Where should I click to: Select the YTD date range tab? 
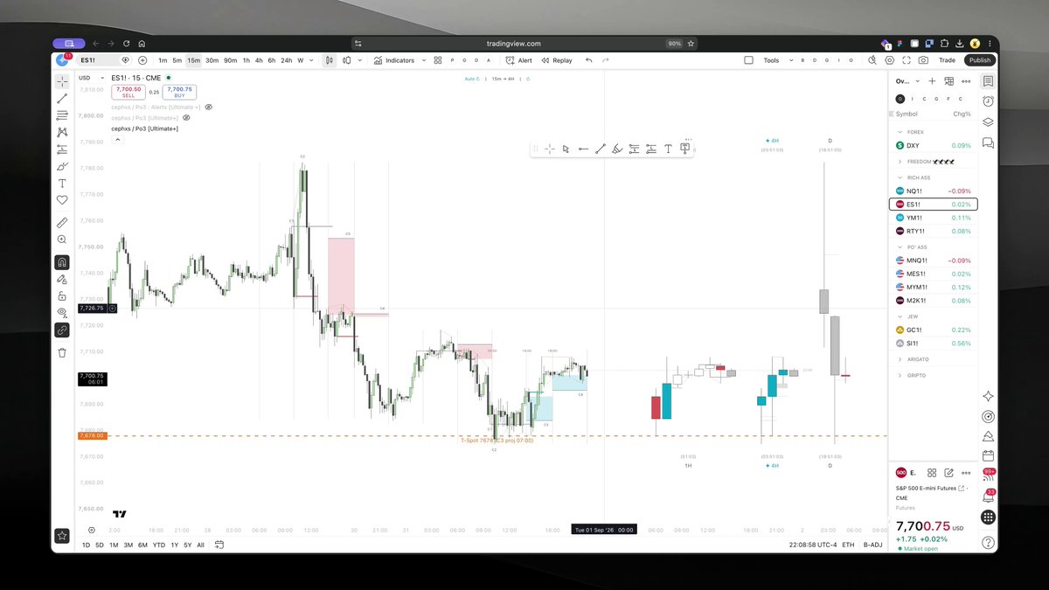[x=158, y=545]
